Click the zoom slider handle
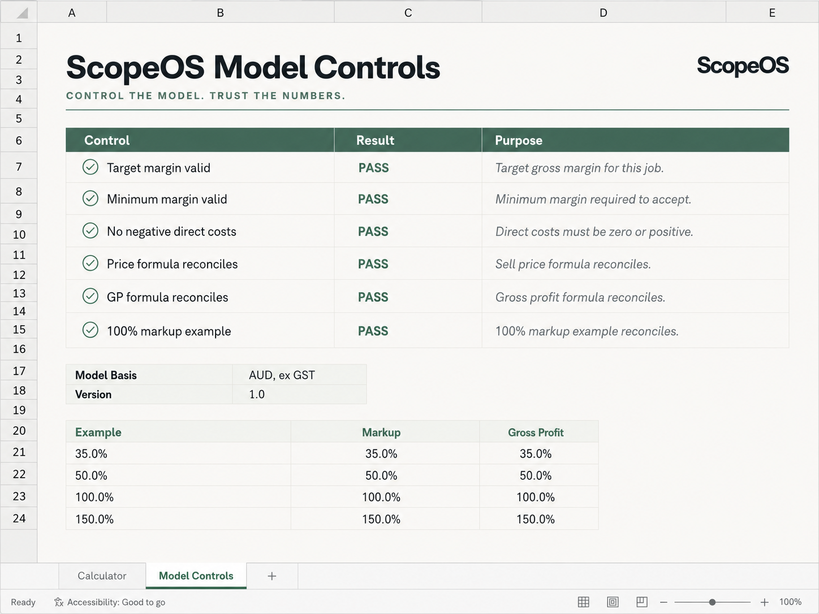Image resolution: width=819 pixels, height=614 pixels. (x=712, y=602)
